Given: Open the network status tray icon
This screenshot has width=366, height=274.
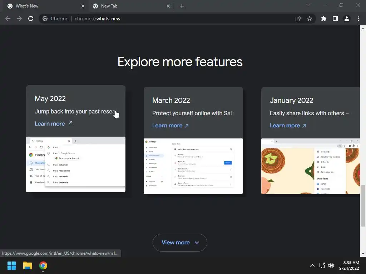Looking at the screenshot, I should pyautogui.click(x=322, y=265).
